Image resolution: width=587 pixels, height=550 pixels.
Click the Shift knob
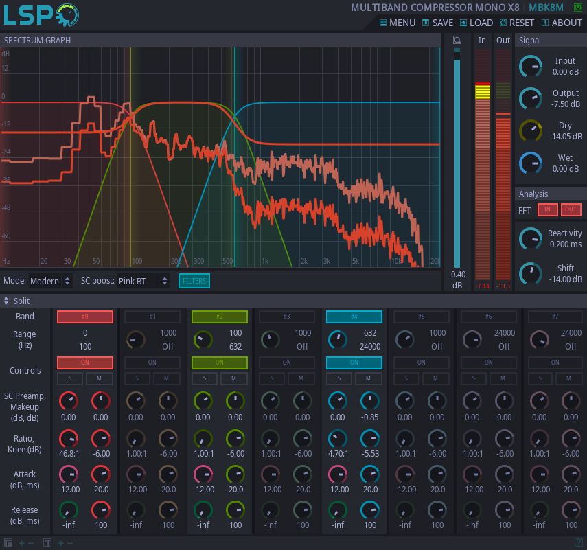531,274
